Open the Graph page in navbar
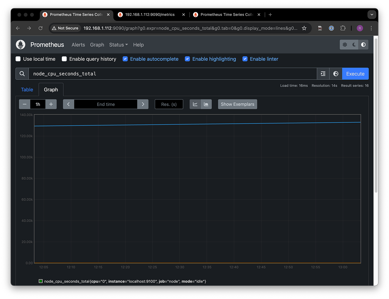This screenshot has height=299, width=389. (97, 45)
